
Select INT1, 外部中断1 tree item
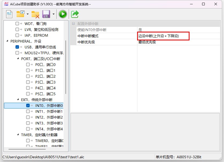49,111
